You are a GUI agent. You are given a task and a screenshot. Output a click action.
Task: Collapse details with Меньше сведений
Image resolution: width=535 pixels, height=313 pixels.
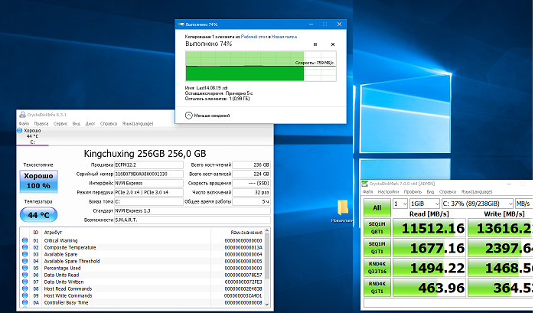[207, 116]
